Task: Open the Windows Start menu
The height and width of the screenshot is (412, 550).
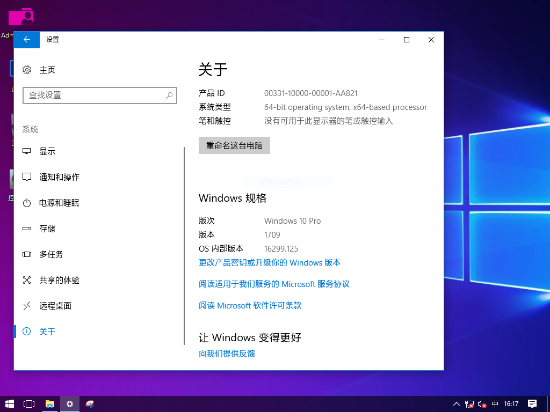Action: point(9,404)
